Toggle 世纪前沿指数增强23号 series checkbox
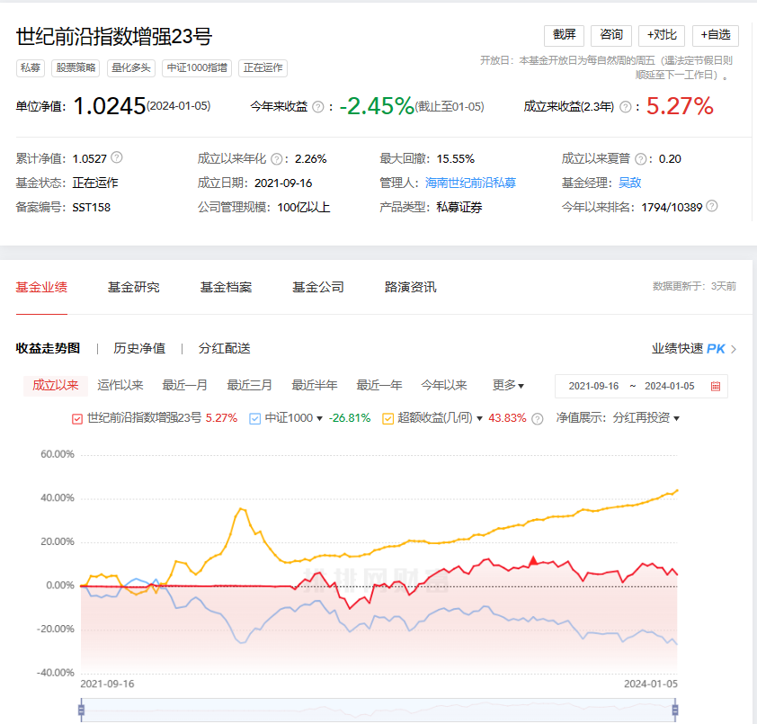The image size is (757, 724). point(77,419)
